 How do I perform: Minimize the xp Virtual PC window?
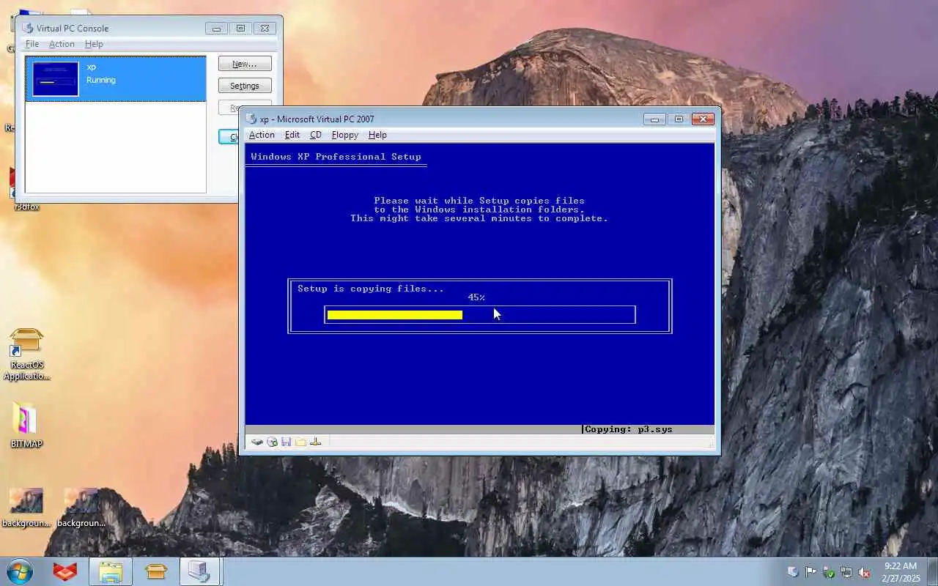click(654, 119)
